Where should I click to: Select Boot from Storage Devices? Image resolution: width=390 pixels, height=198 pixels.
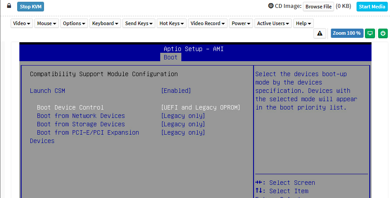tap(81, 124)
